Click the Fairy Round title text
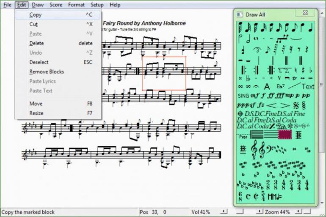Viewport: 326px width, 217px height. [x=144, y=23]
